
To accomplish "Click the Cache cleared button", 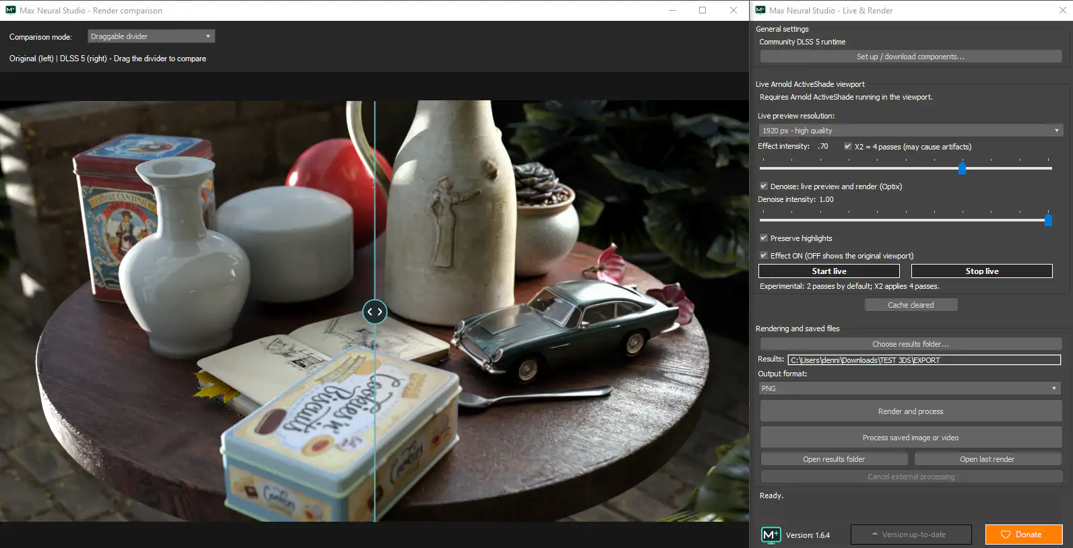I will coord(911,305).
